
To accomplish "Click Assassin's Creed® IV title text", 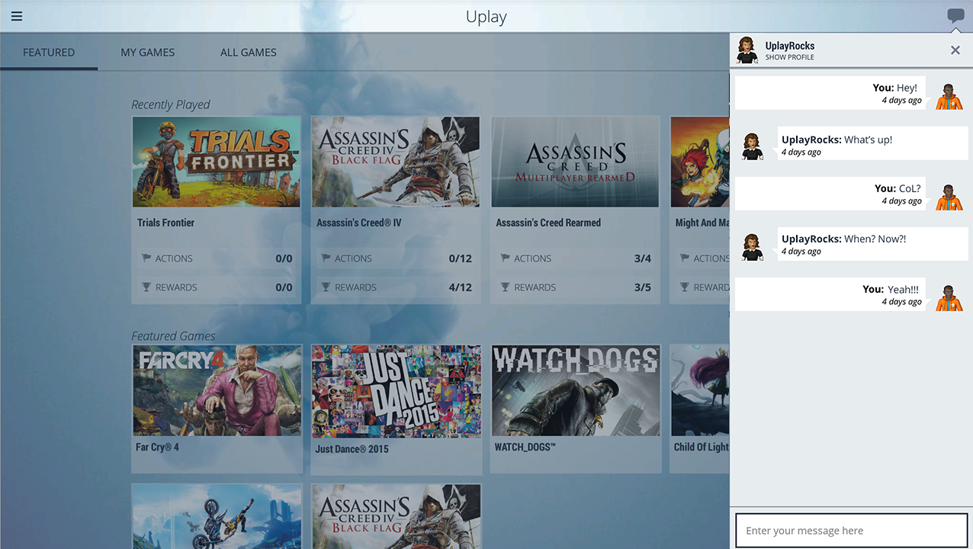I will coord(358,223).
